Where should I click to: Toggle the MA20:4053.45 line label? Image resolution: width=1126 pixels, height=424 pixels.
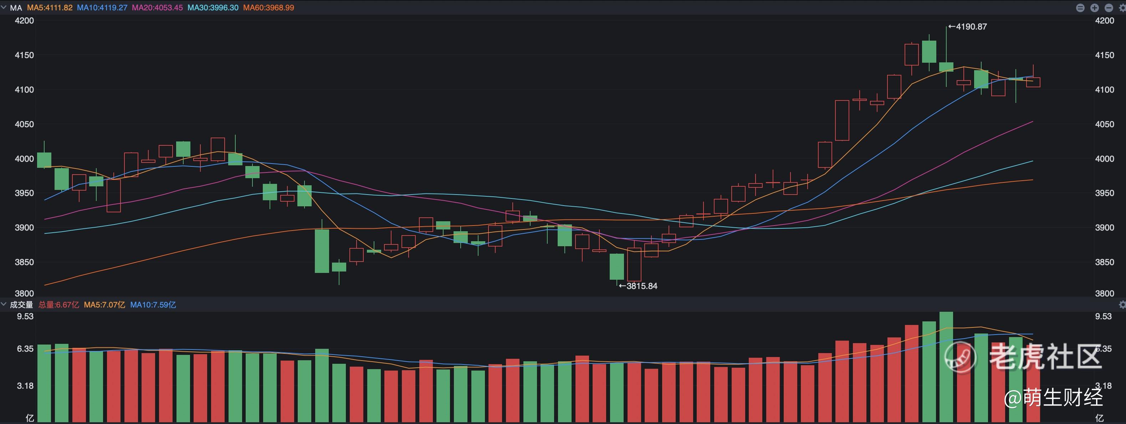point(157,8)
